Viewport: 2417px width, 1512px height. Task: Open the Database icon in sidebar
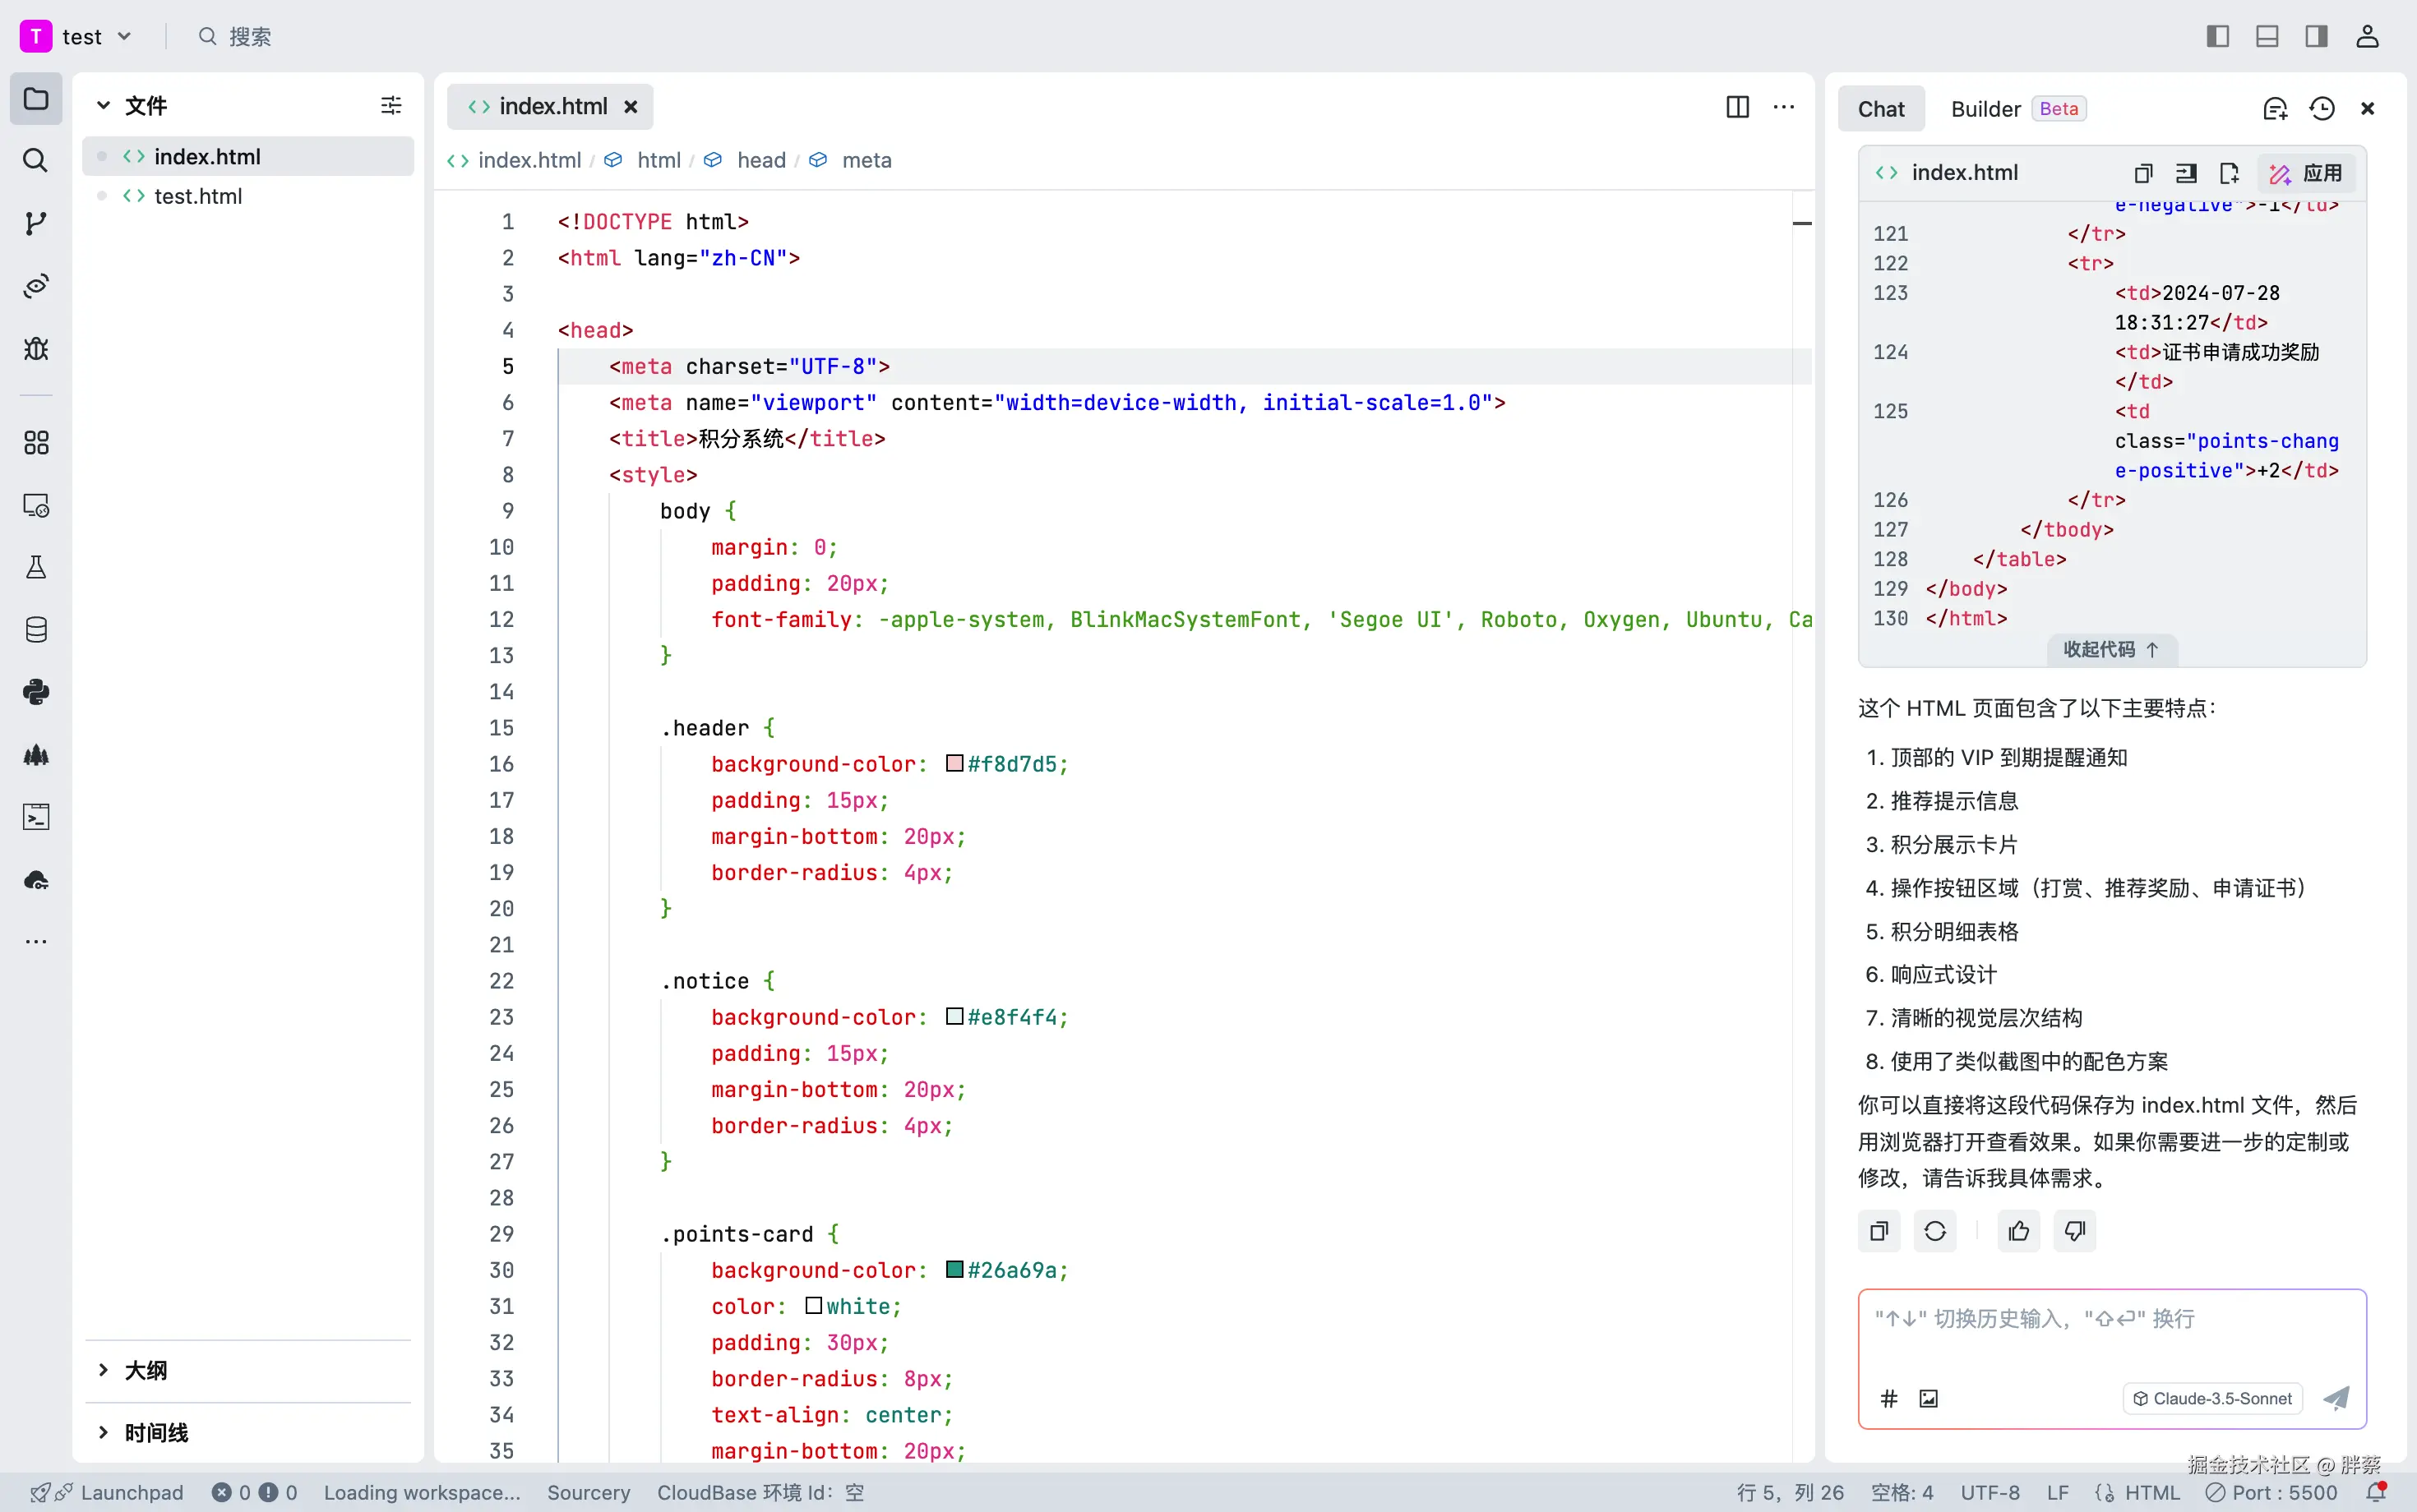point(36,630)
